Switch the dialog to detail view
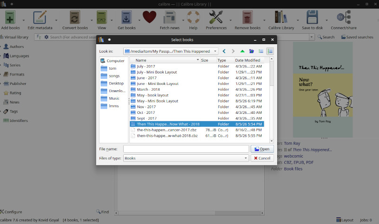Viewport: 379px width, 224px height. [x=270, y=51]
